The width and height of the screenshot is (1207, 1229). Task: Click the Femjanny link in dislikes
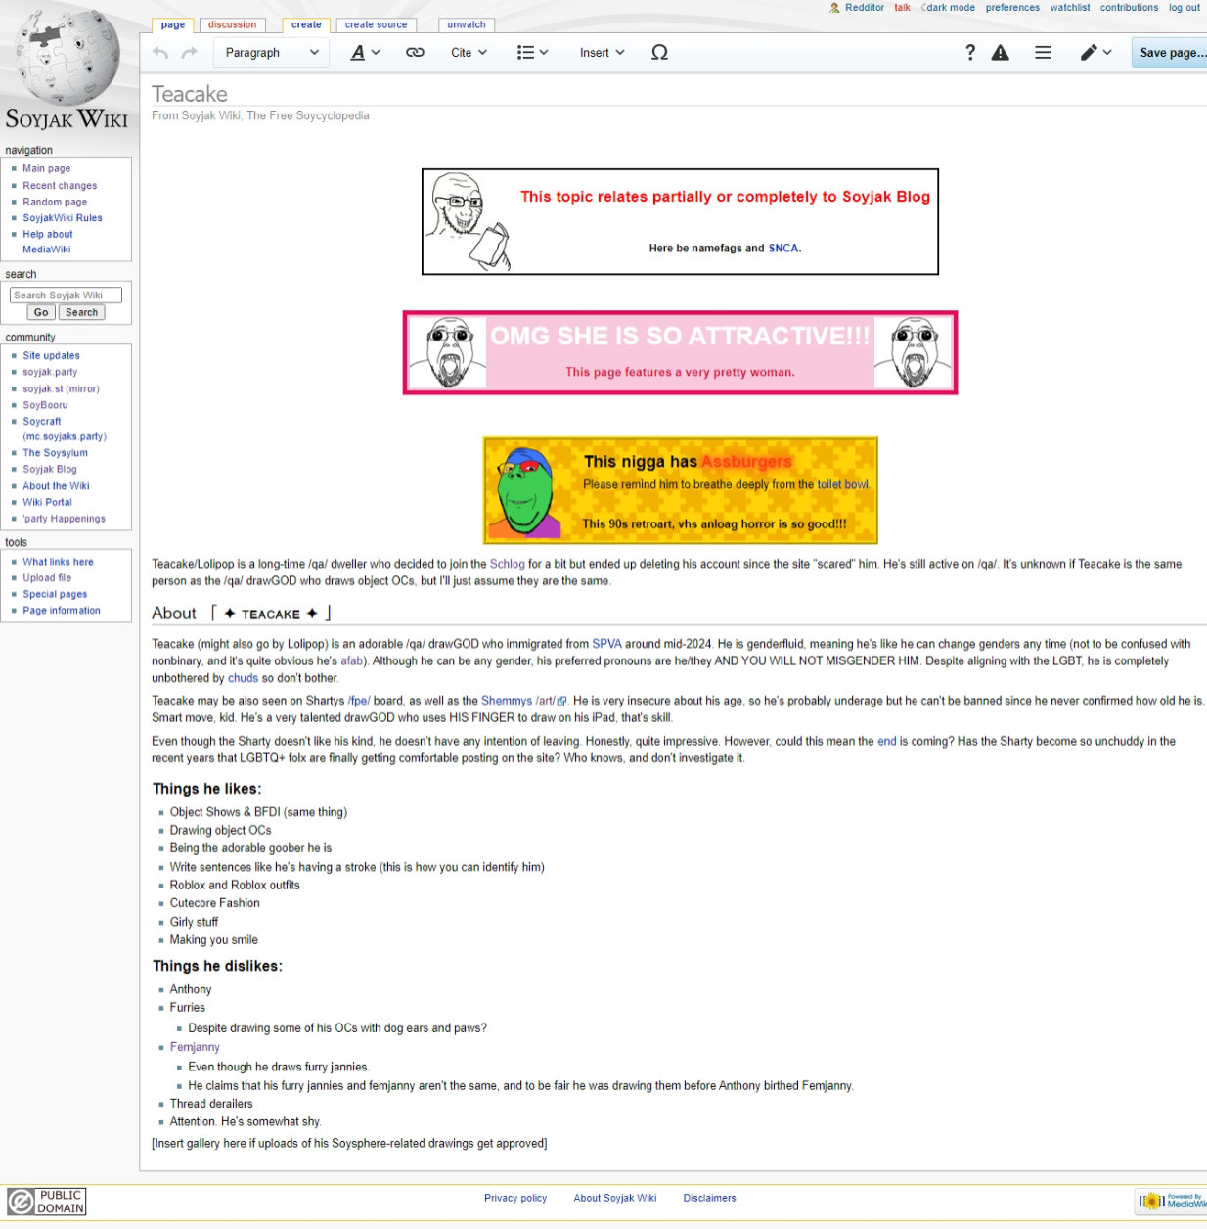click(195, 1047)
